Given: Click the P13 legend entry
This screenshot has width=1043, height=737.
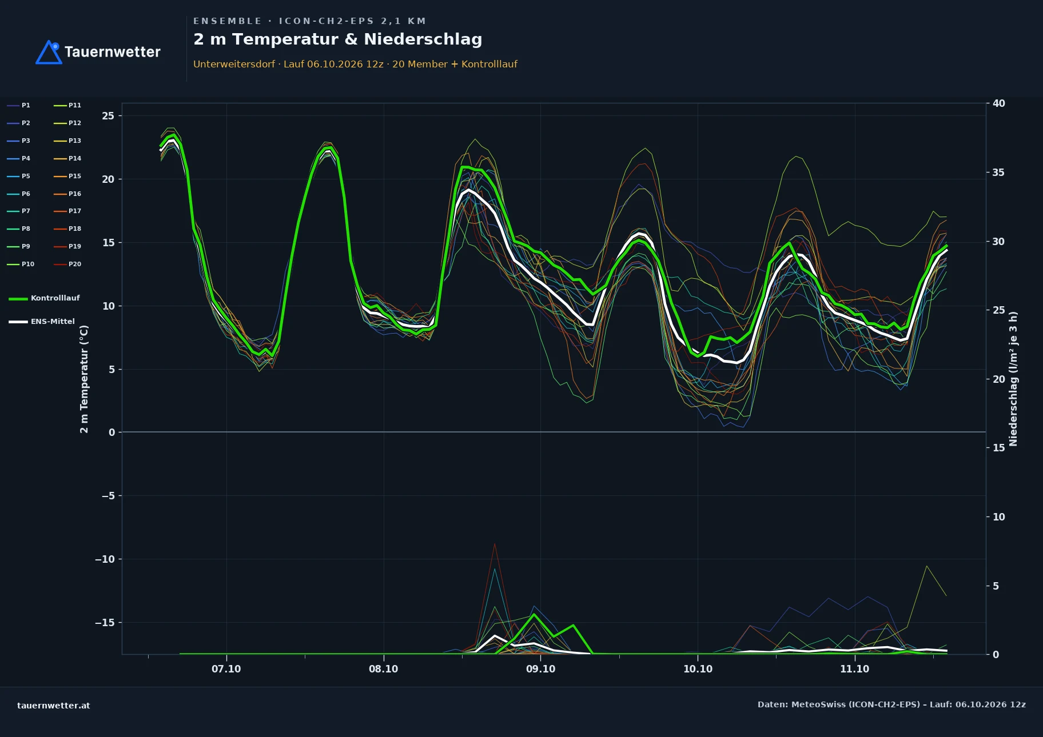Looking at the screenshot, I should click(x=67, y=141).
